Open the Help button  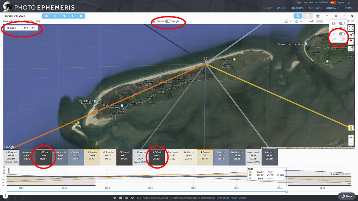pos(346,196)
